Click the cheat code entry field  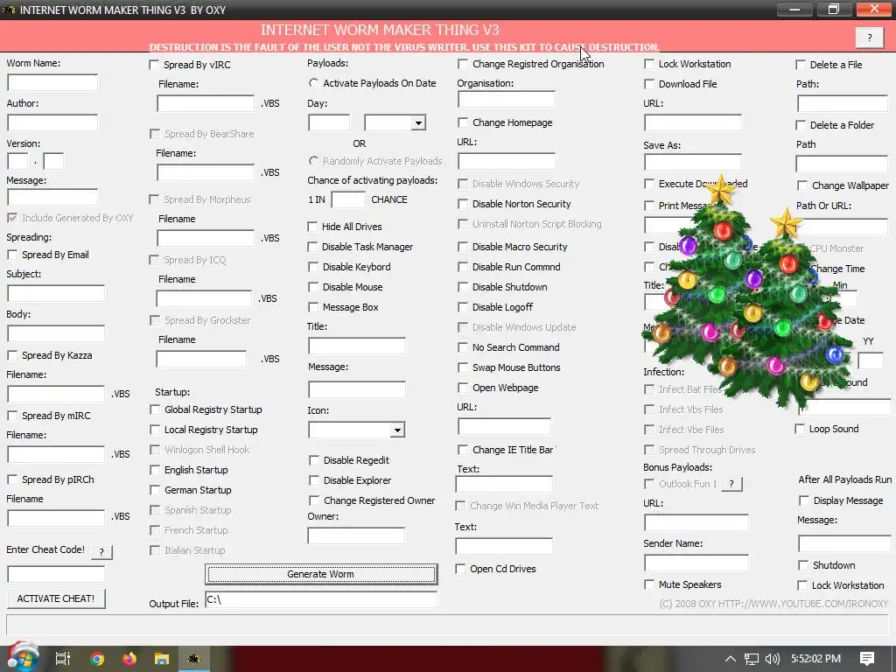(56, 574)
